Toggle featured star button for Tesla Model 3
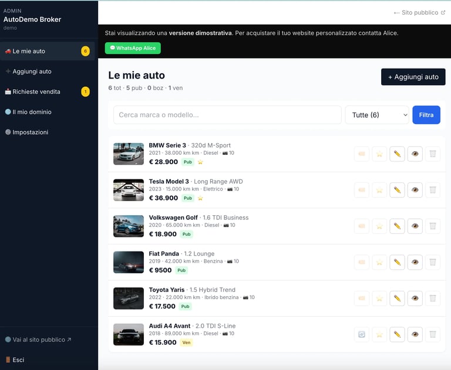The image size is (451, 370). [x=379, y=190]
